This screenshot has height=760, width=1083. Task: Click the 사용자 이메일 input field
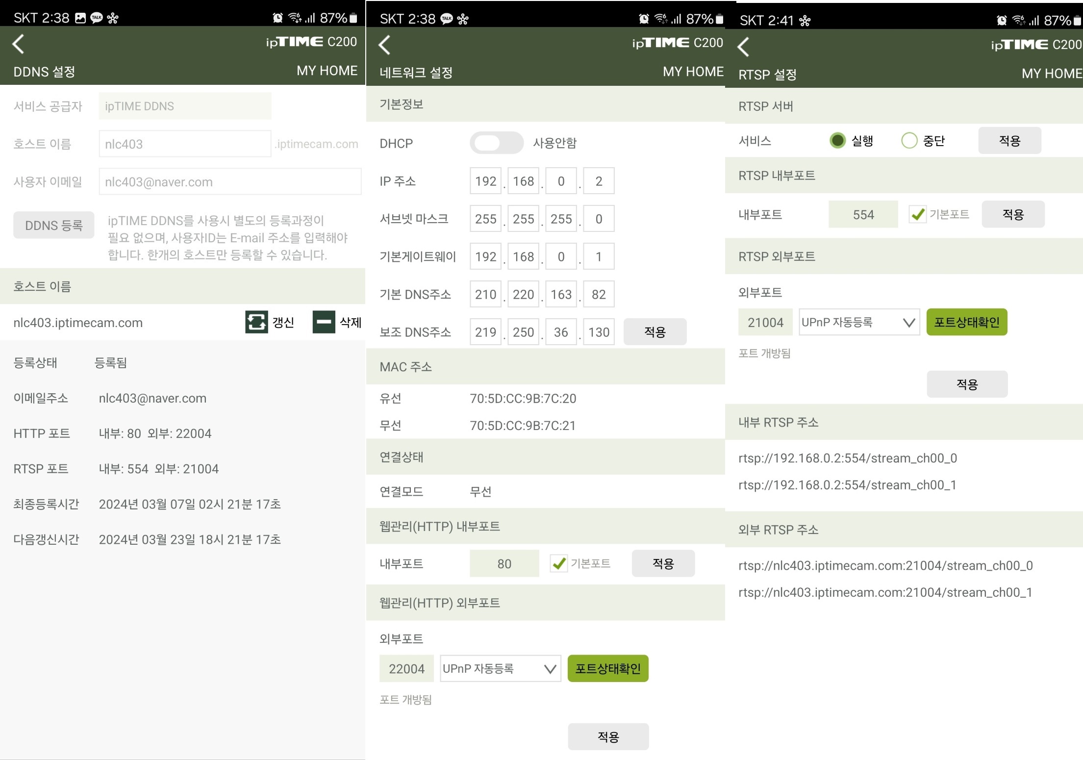click(230, 181)
